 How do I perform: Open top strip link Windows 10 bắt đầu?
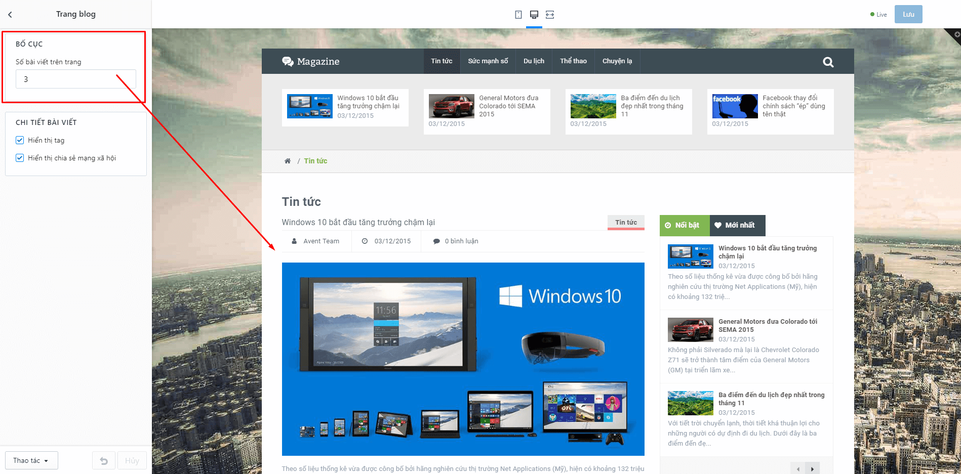368,102
